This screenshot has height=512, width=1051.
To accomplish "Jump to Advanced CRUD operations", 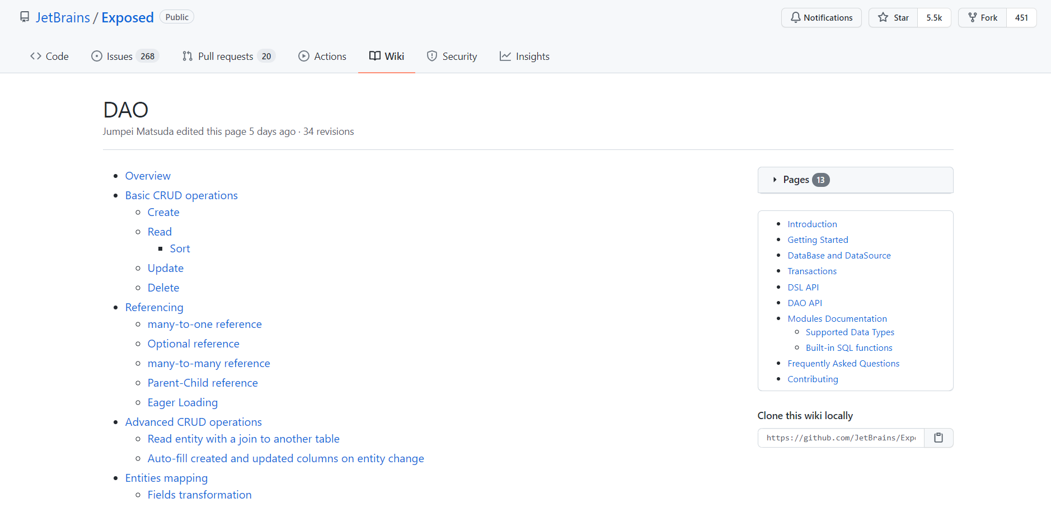I will [x=194, y=422].
